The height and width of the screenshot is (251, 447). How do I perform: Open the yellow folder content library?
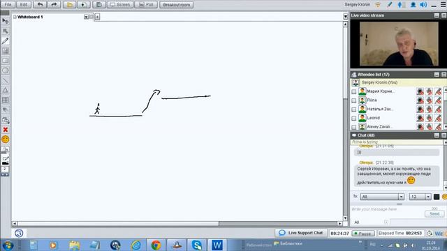click(69, 5)
